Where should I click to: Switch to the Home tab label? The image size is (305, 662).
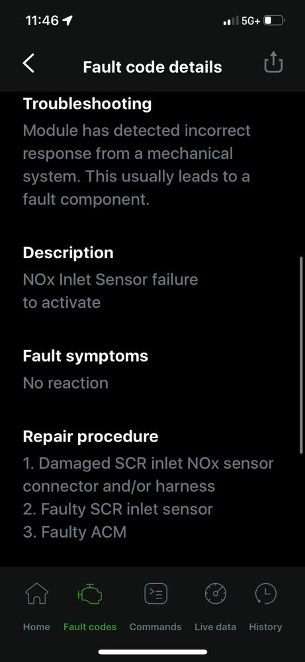tap(36, 627)
